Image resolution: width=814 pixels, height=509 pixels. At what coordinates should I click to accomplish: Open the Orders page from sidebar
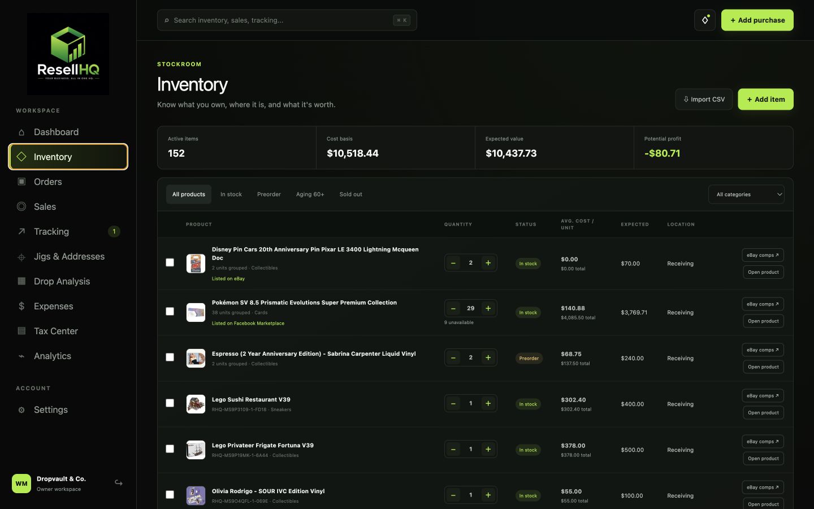click(68, 182)
